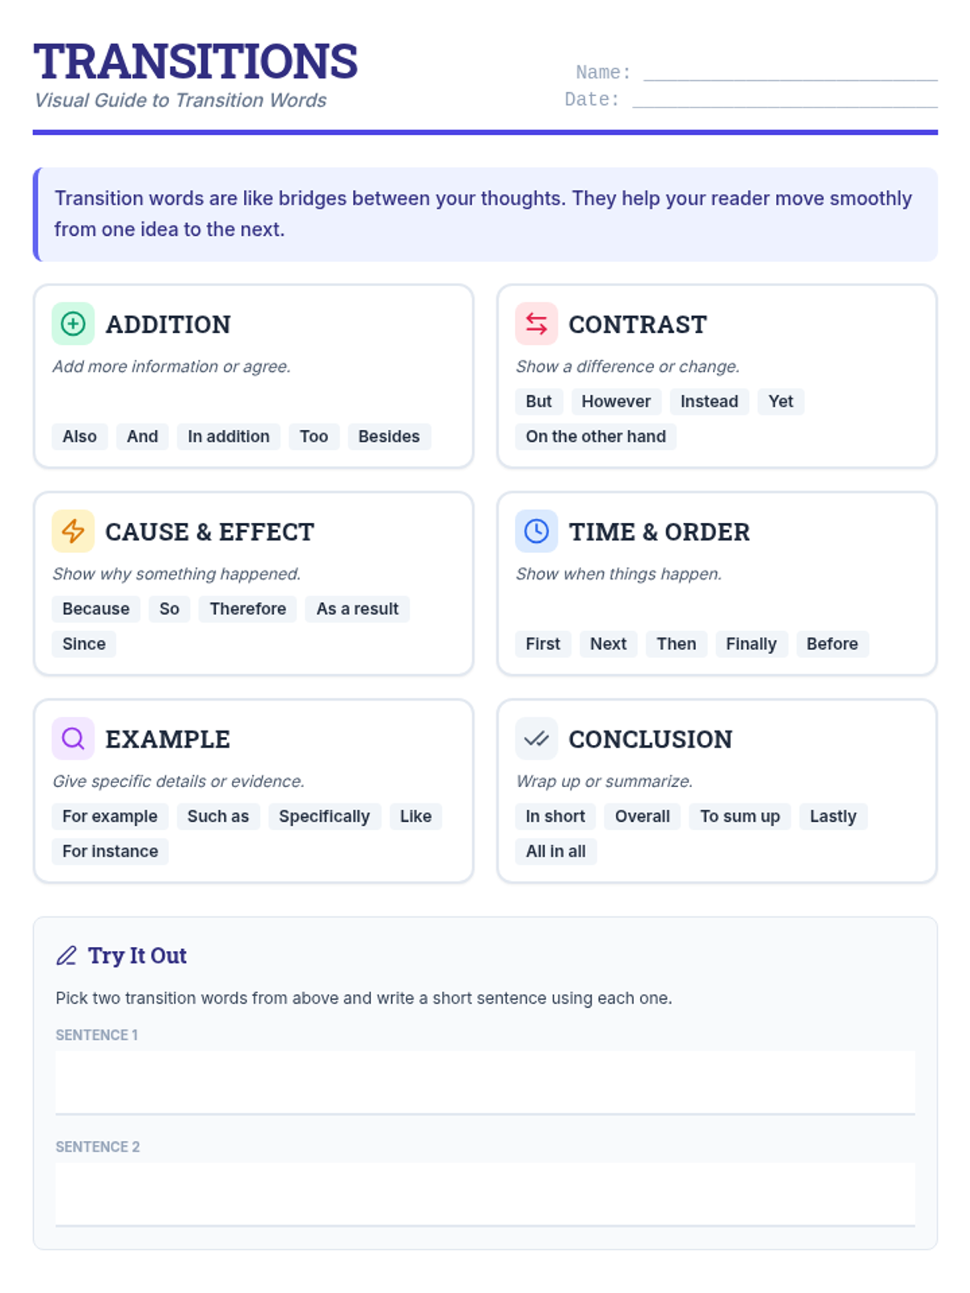Select the "For example" chip

tap(110, 816)
